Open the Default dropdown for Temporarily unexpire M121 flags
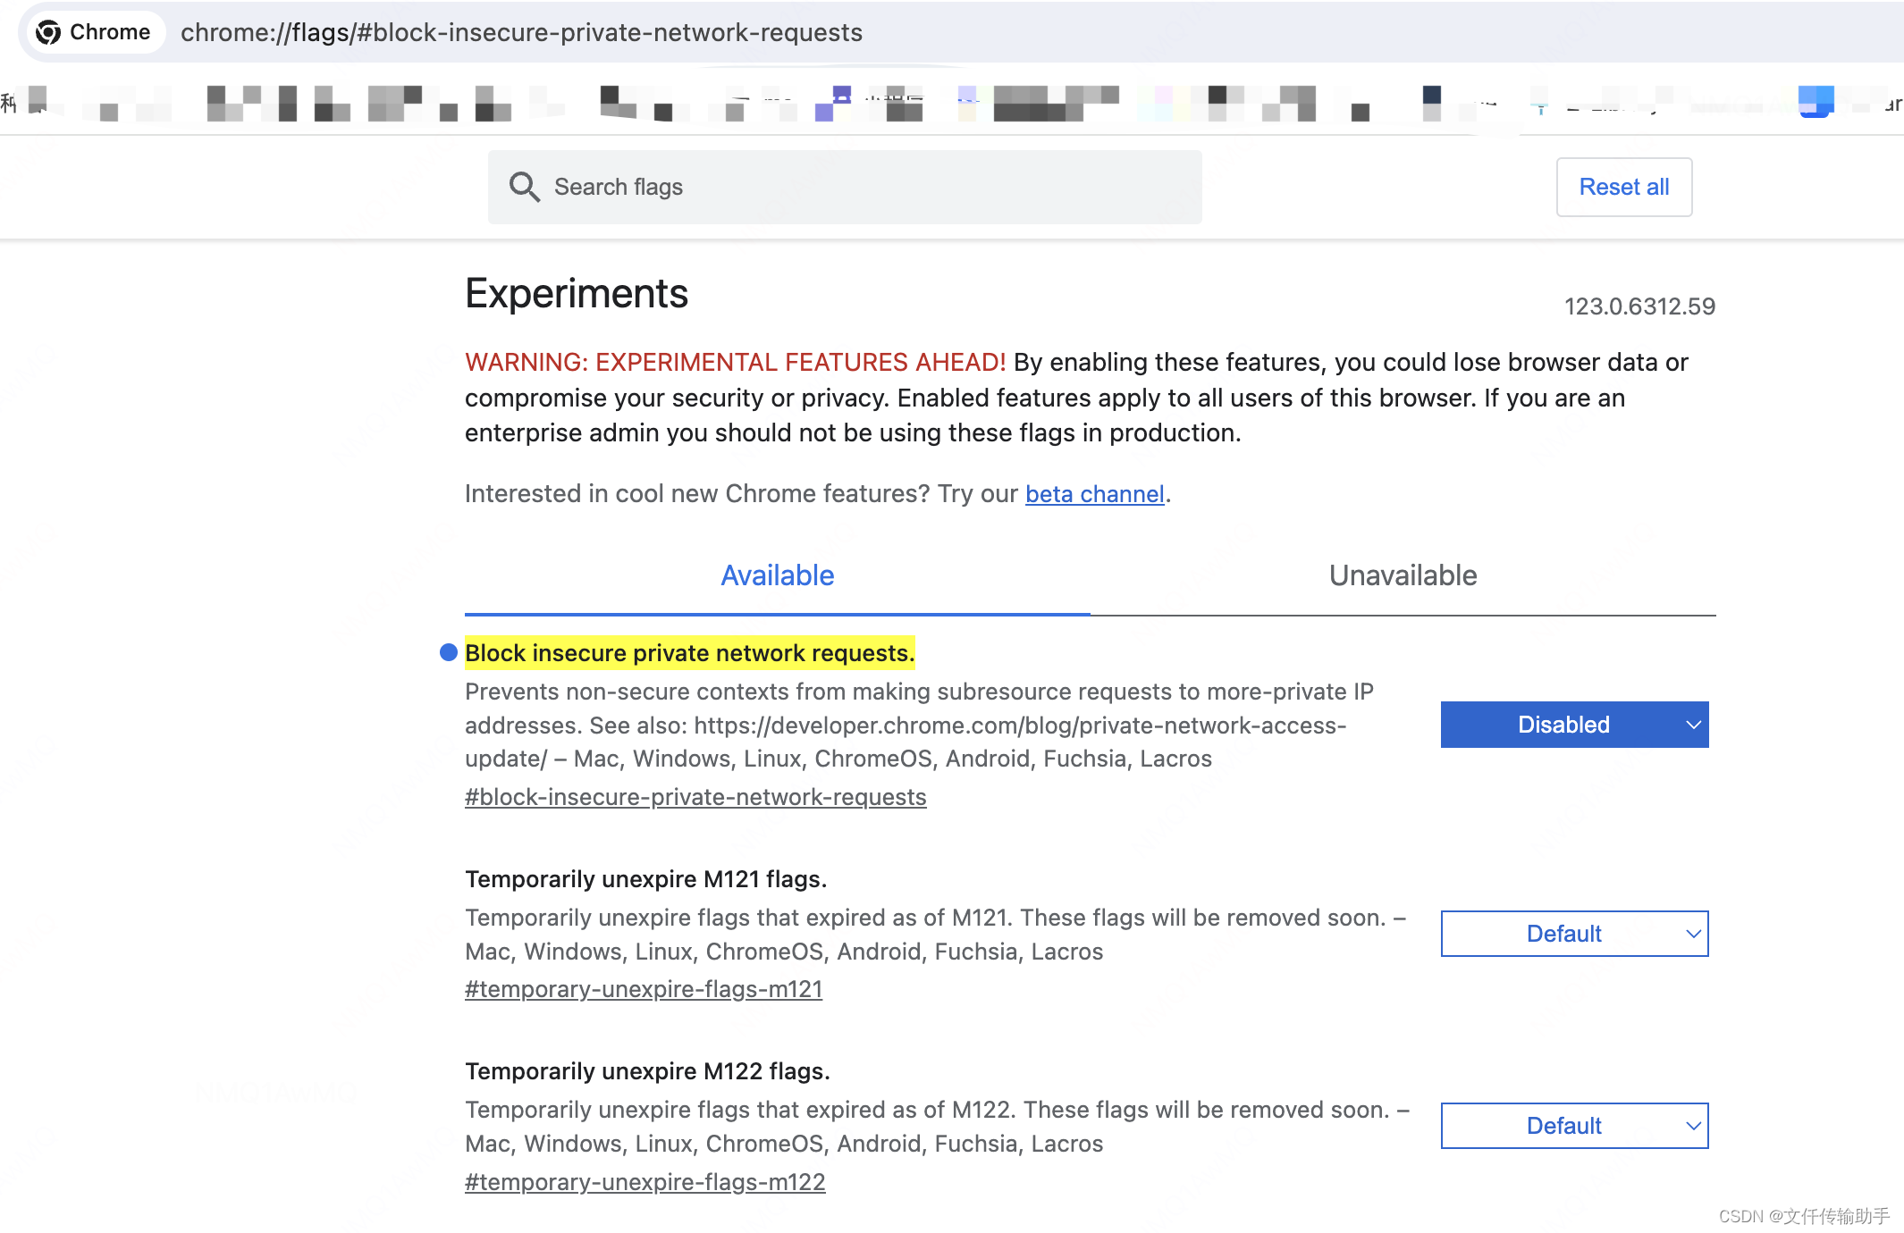The width and height of the screenshot is (1904, 1233). [x=1573, y=933]
